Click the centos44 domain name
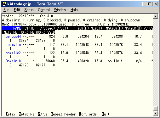The height and width of the screenshot is (118, 160). 13,37
